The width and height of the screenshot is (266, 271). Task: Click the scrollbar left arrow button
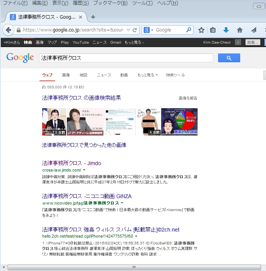point(4,267)
